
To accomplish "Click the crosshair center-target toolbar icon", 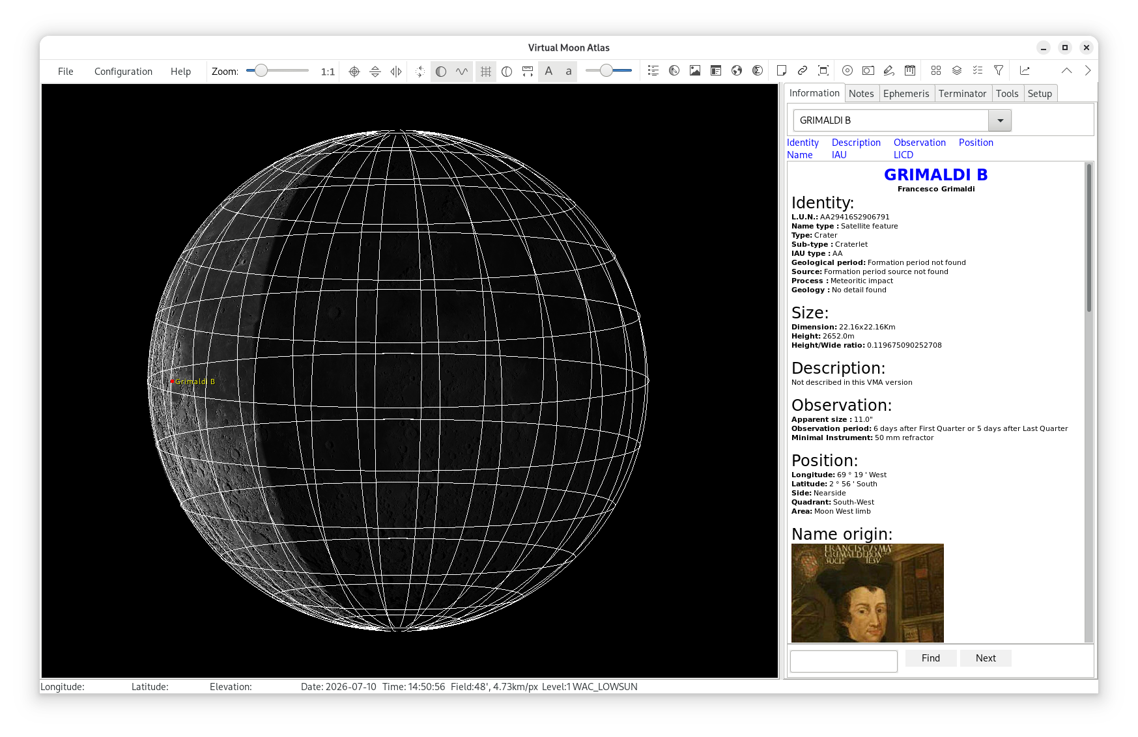I will (x=354, y=72).
